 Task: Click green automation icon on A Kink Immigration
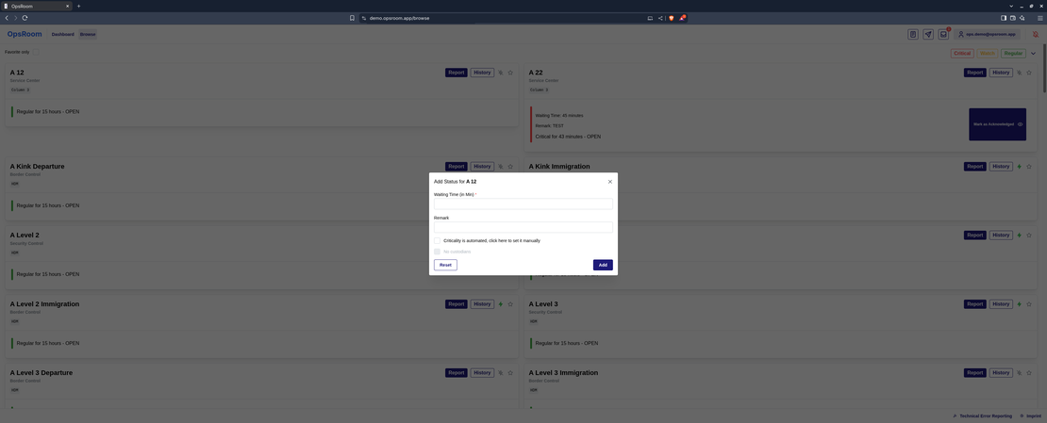[x=1019, y=166]
